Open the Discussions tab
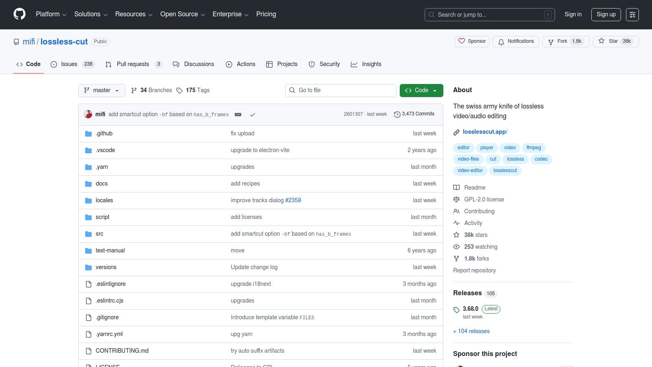 tap(193, 64)
